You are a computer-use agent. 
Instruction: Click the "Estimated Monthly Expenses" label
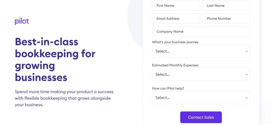point(175,65)
